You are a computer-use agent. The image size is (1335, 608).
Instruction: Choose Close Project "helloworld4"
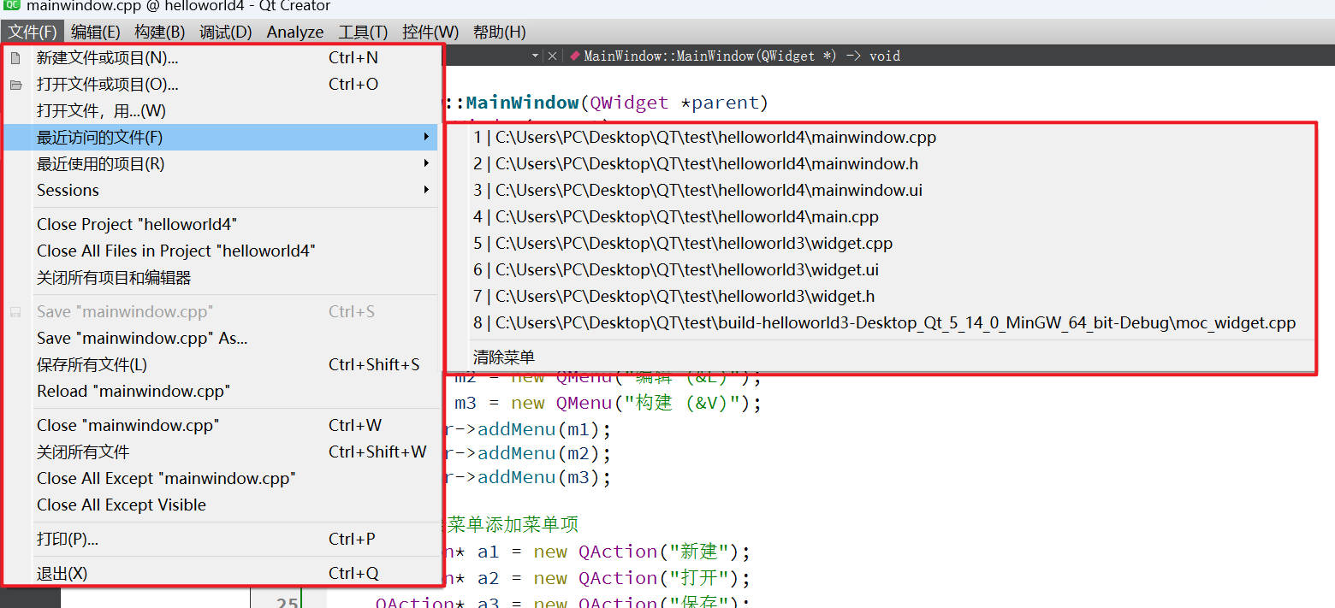(x=221, y=225)
